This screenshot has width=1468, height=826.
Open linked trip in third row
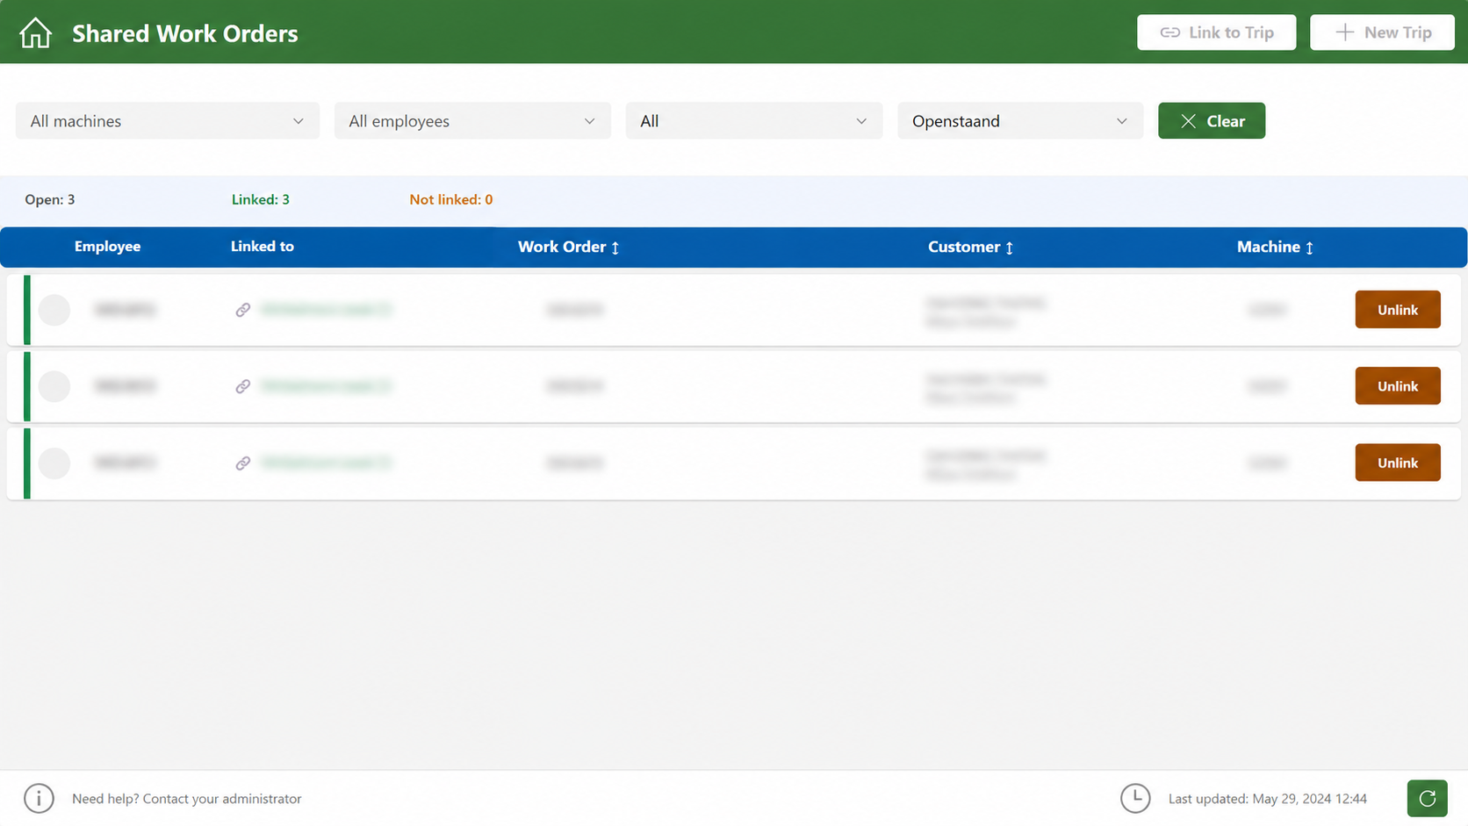(x=326, y=463)
